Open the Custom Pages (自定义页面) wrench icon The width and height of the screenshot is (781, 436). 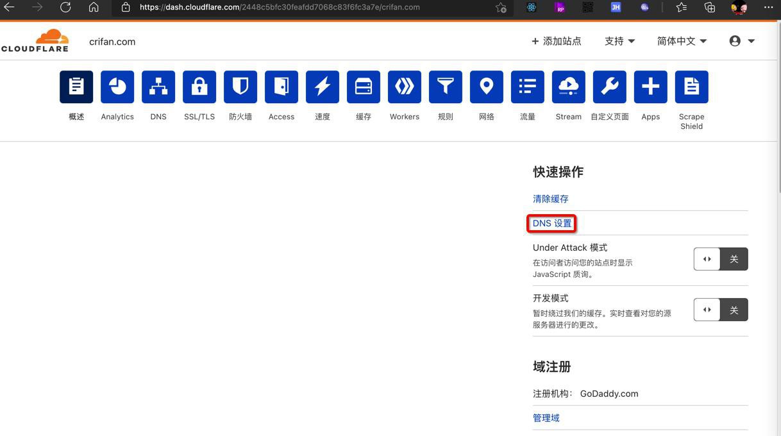pos(610,87)
